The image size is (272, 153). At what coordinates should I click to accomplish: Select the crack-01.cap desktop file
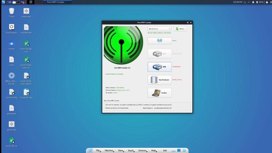point(26,93)
